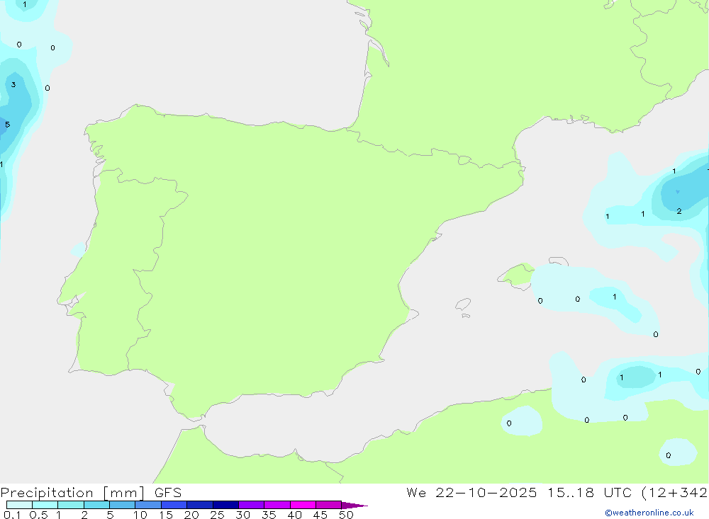Click the "5" precipitation value on the map
The width and height of the screenshot is (709, 519).
(x=7, y=125)
